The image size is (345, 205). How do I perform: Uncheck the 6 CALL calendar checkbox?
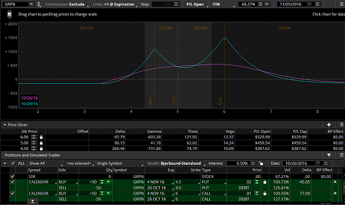[x=12, y=193]
